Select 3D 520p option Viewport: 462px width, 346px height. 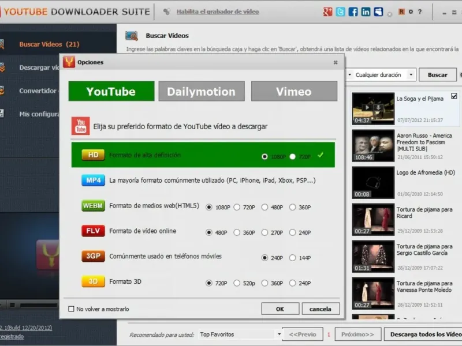(x=237, y=283)
